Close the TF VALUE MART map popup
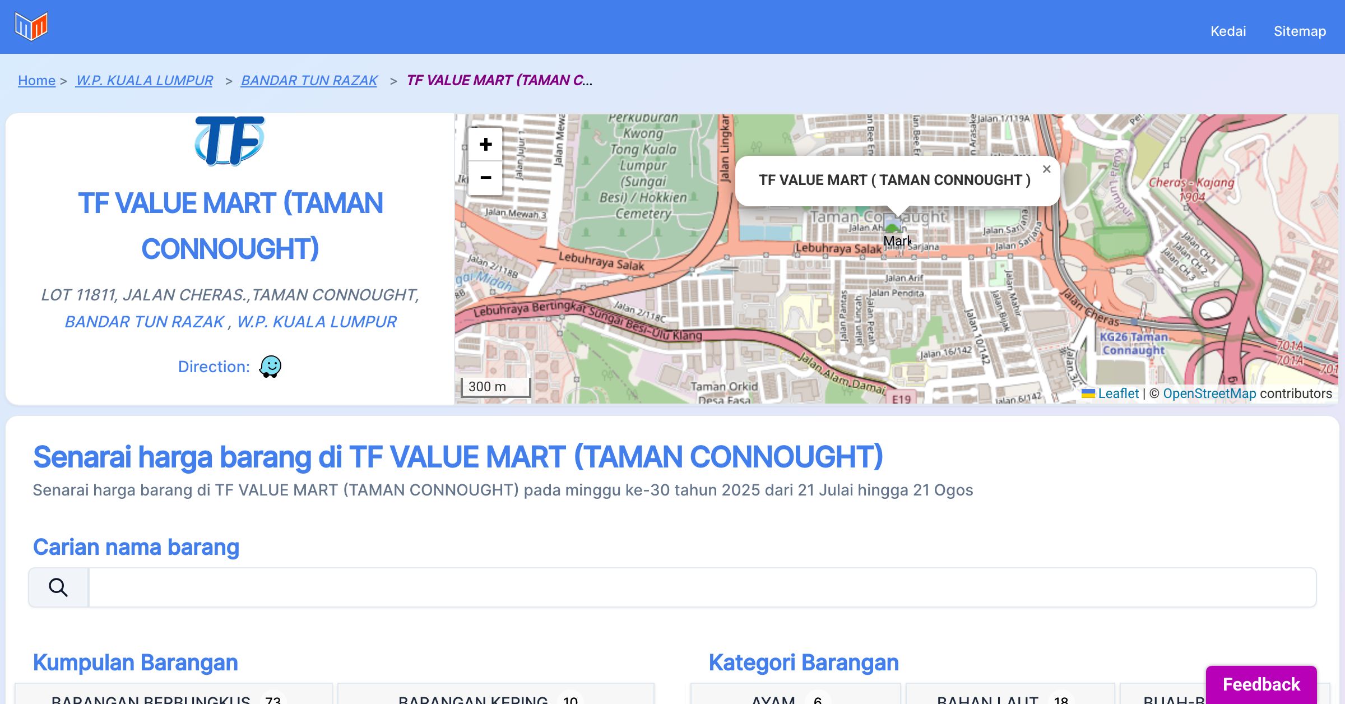This screenshot has width=1345, height=704. point(1046,169)
